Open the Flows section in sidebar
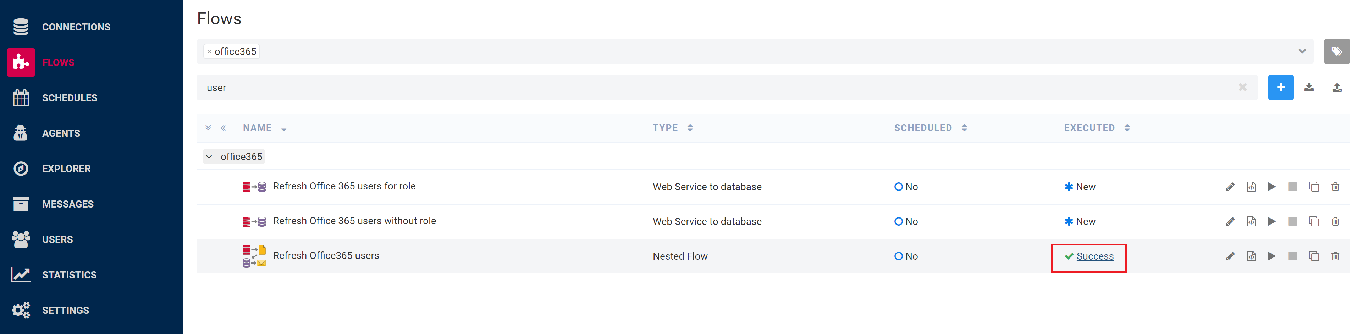 pyautogui.click(x=58, y=62)
